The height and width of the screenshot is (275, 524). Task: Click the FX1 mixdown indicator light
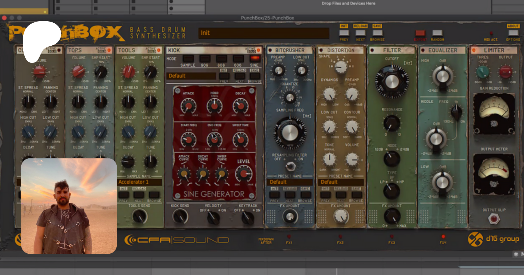click(x=289, y=237)
